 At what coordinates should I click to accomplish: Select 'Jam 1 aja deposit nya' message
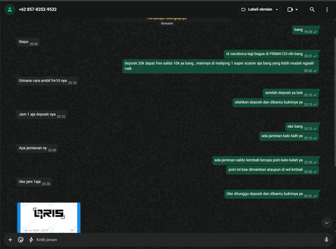tap(42, 114)
